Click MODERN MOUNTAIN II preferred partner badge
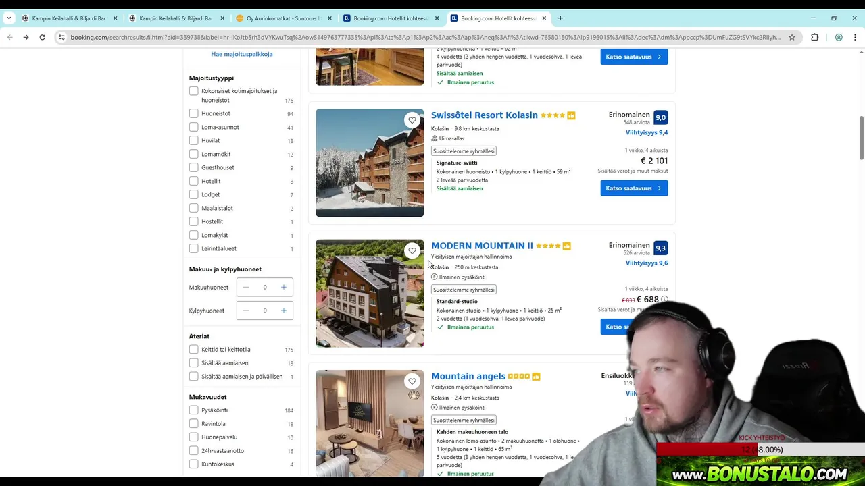The image size is (865, 486). (566, 246)
